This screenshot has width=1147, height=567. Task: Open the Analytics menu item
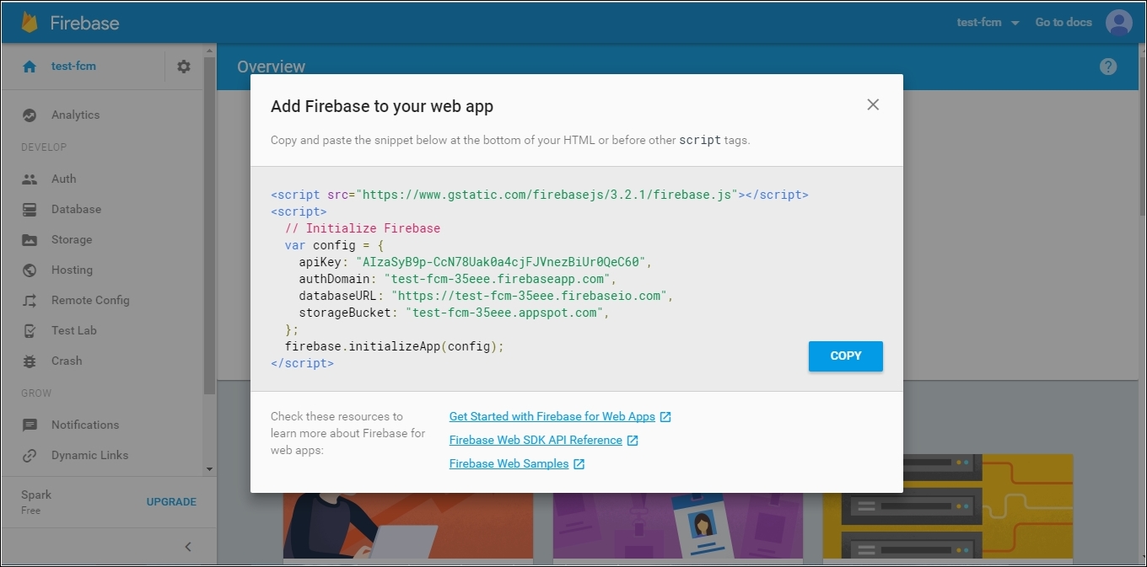(x=75, y=115)
